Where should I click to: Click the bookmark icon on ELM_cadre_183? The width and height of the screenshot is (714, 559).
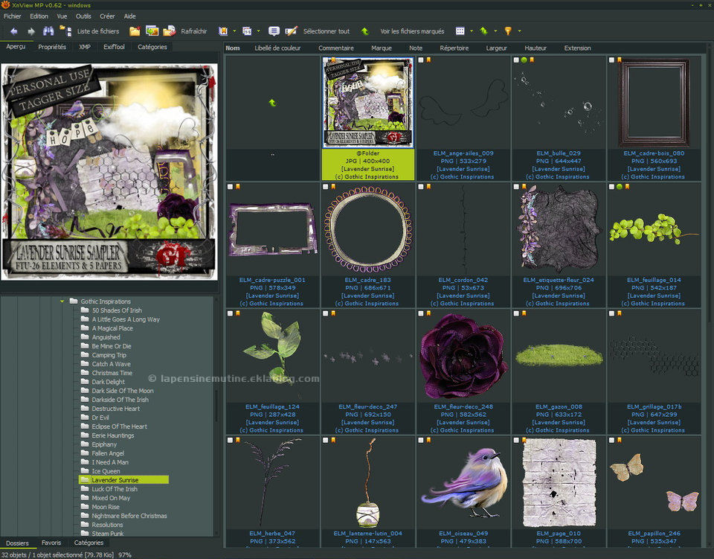coord(333,186)
